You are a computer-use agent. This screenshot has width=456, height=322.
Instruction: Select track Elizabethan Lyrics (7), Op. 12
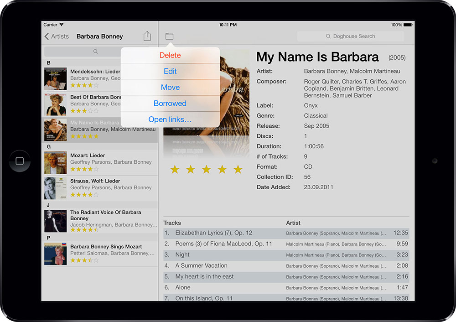coord(213,233)
